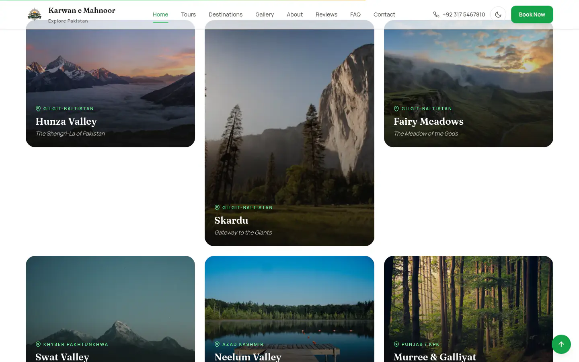Go to the Contact page
Viewport: 579px width, 362px height.
click(384, 14)
